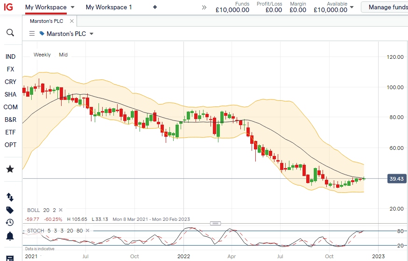This screenshot has width=408, height=261.
Task: Click the 39.43 current price label
Action: tap(396, 179)
